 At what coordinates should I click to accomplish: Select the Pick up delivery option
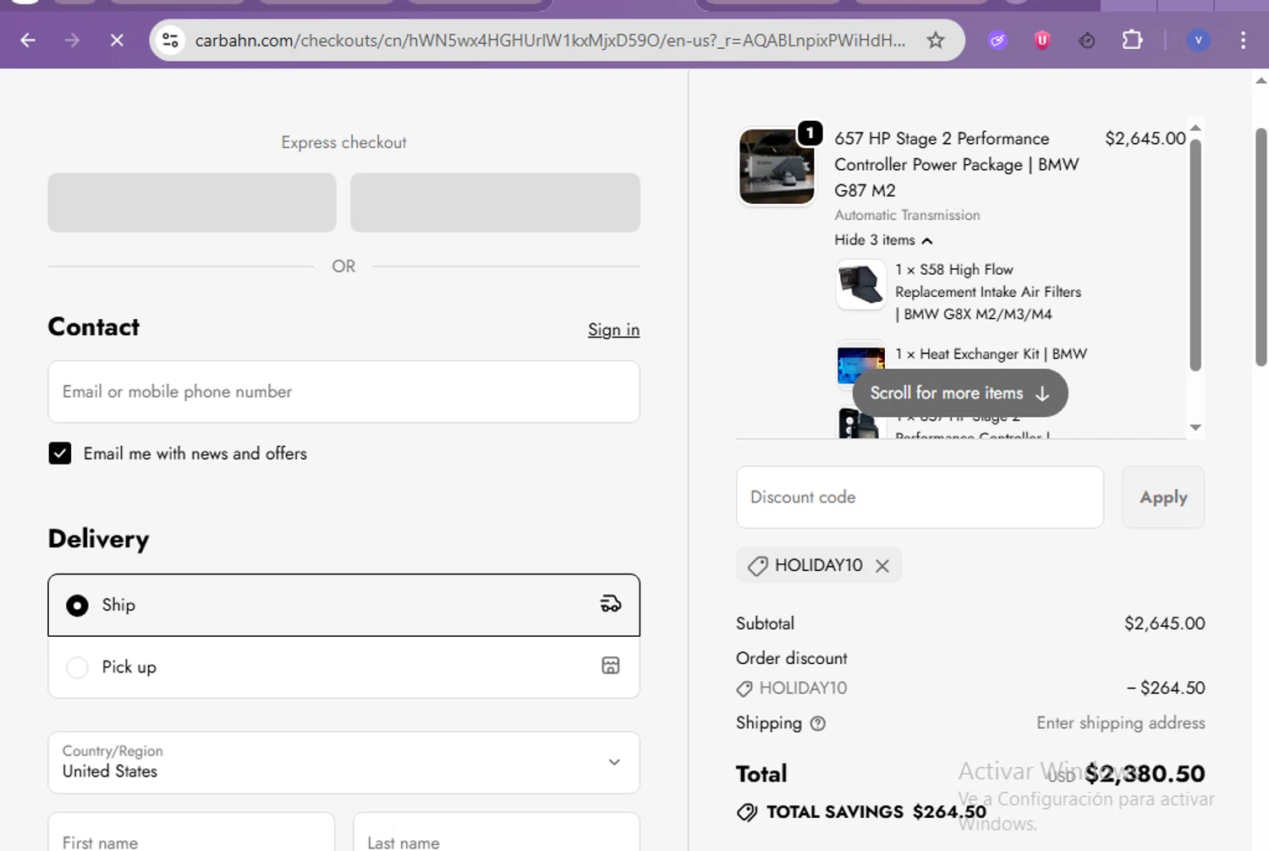click(343, 667)
